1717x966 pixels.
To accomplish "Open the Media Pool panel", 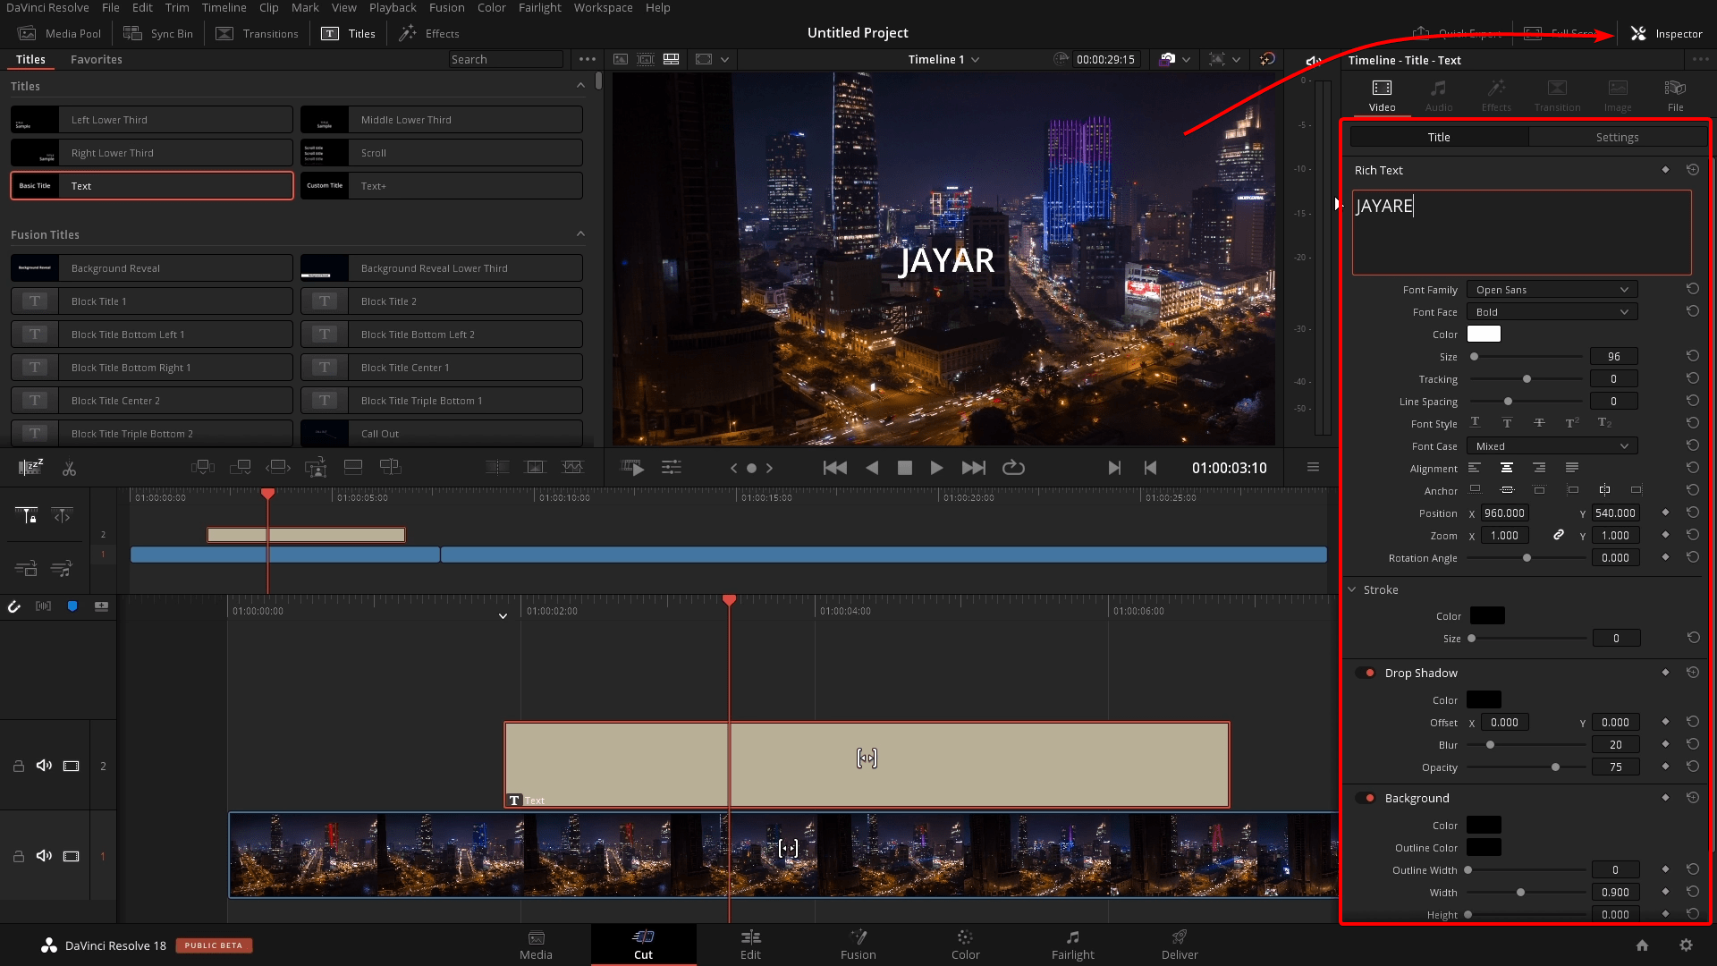I will click(59, 33).
